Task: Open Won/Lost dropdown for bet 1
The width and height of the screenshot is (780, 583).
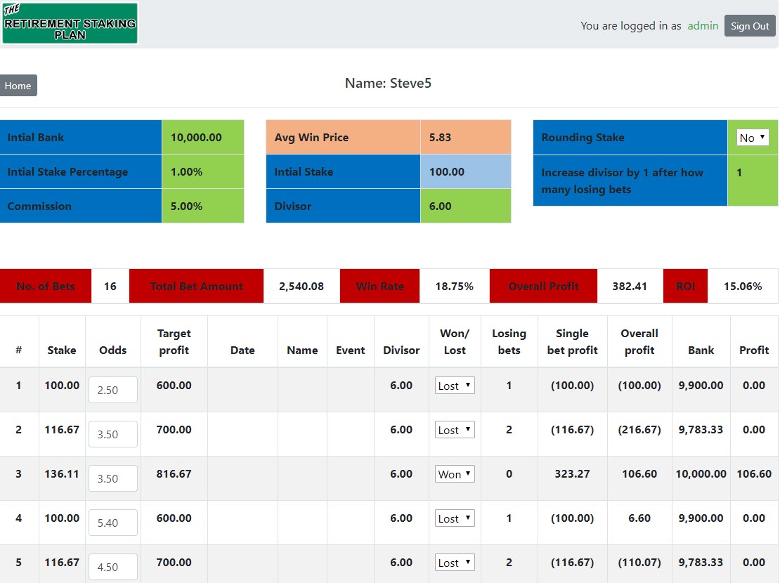Action: pos(455,386)
